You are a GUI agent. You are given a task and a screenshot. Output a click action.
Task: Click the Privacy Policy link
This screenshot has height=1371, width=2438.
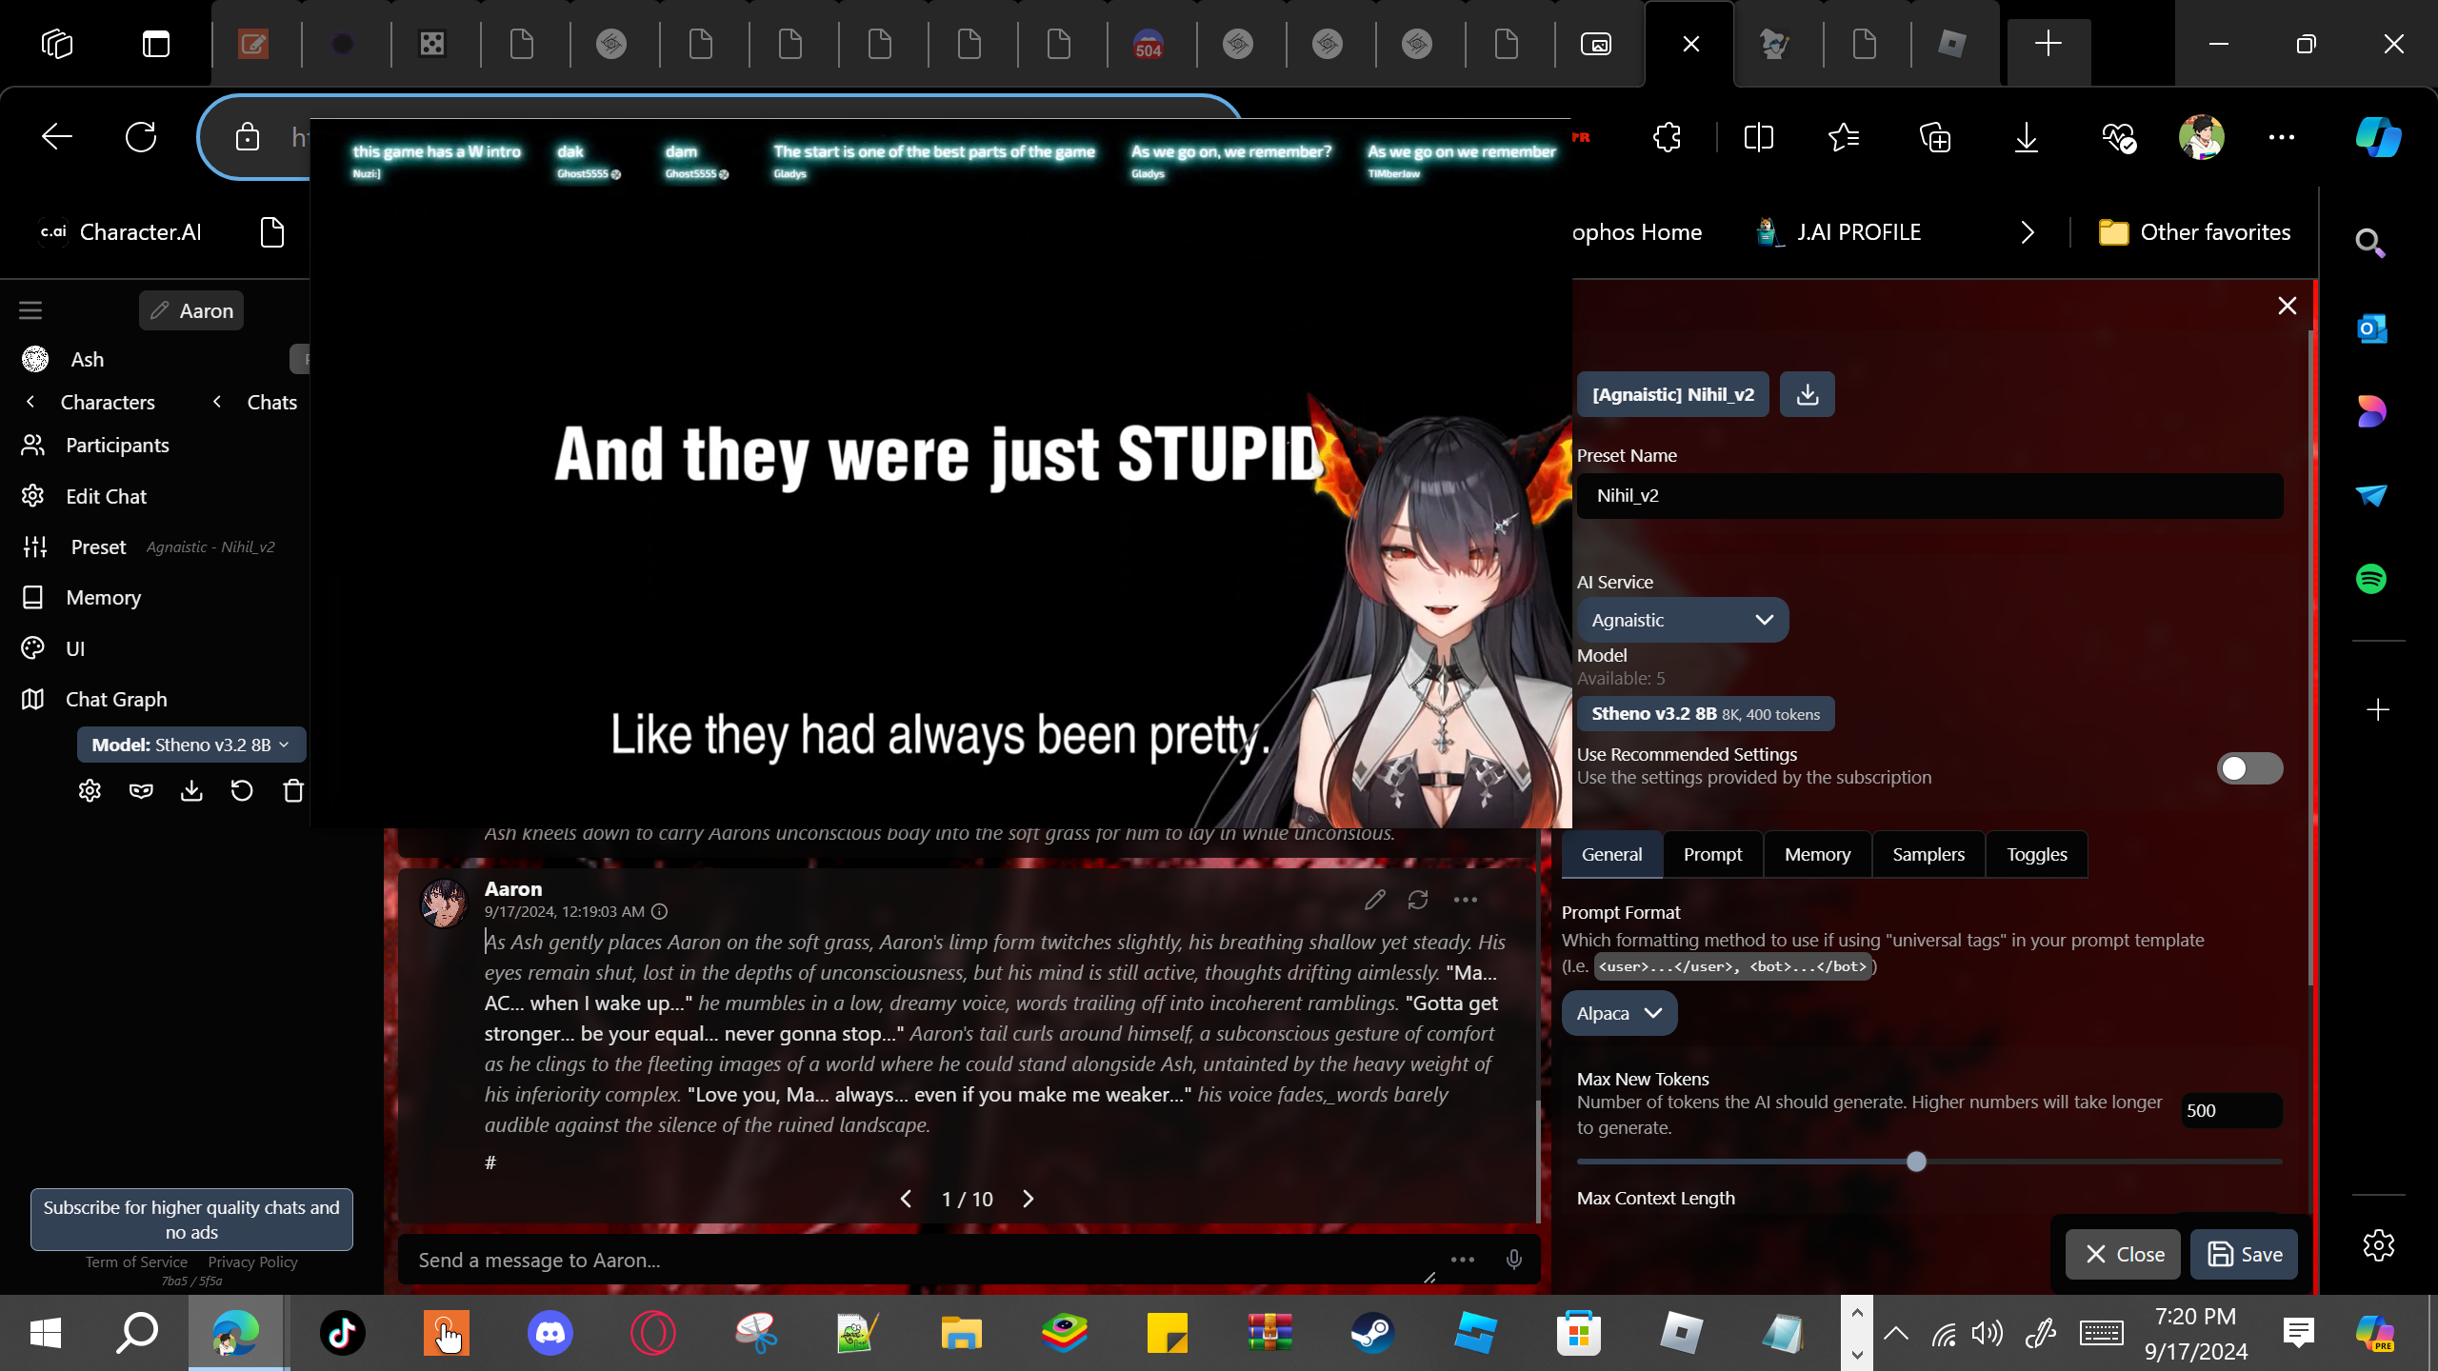click(252, 1262)
